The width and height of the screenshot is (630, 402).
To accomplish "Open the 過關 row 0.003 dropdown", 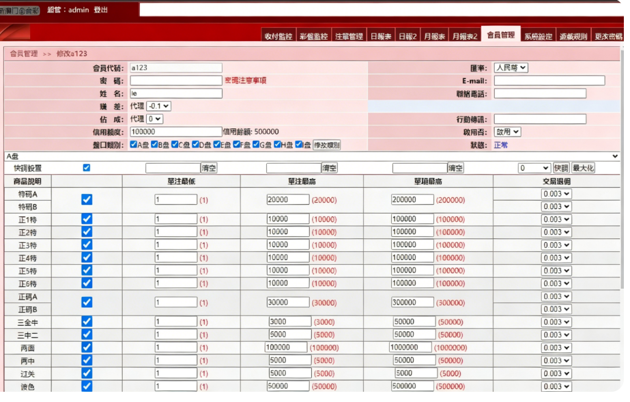I will 556,373.
